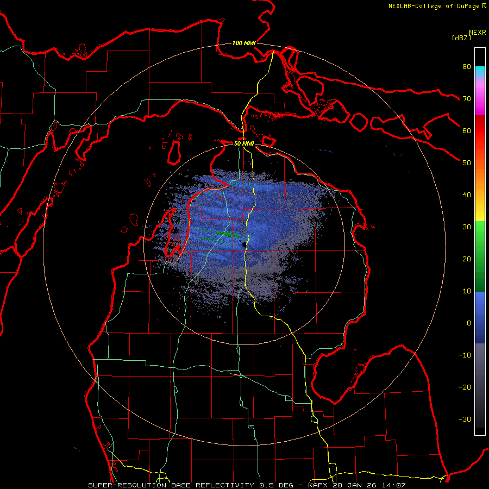This screenshot has height=489, width=489.
Task: Click the 50 NMI range ring label
Action: pos(244,144)
